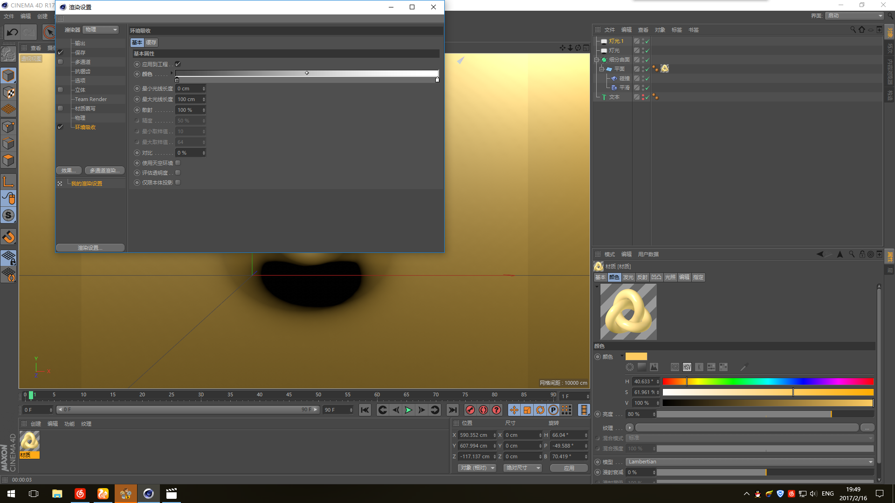This screenshot has width=895, height=503.
Task: Open the 反射 material tab
Action: point(642,277)
